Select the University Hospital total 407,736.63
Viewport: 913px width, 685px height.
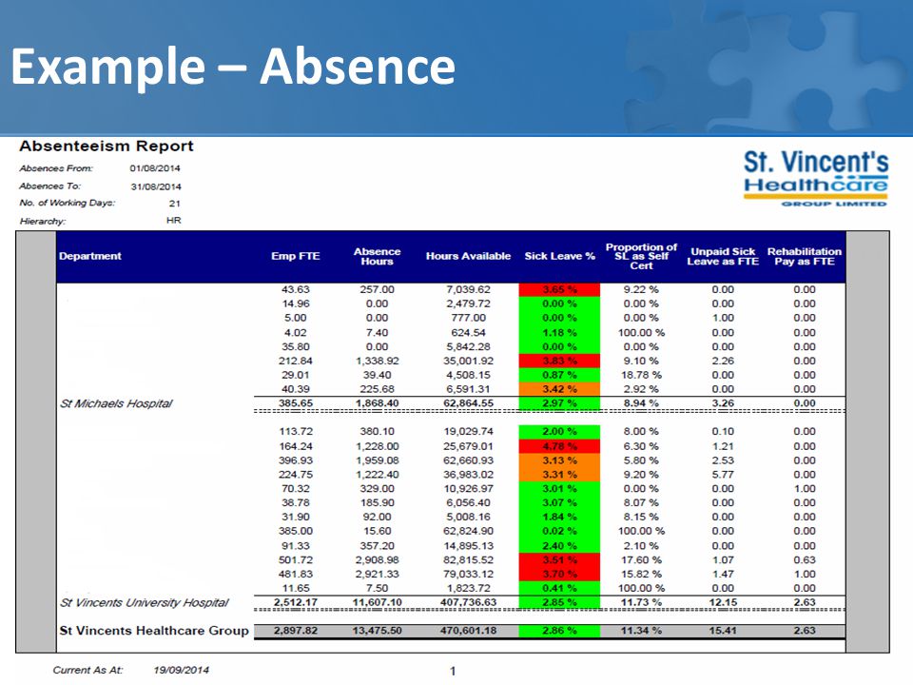click(468, 602)
